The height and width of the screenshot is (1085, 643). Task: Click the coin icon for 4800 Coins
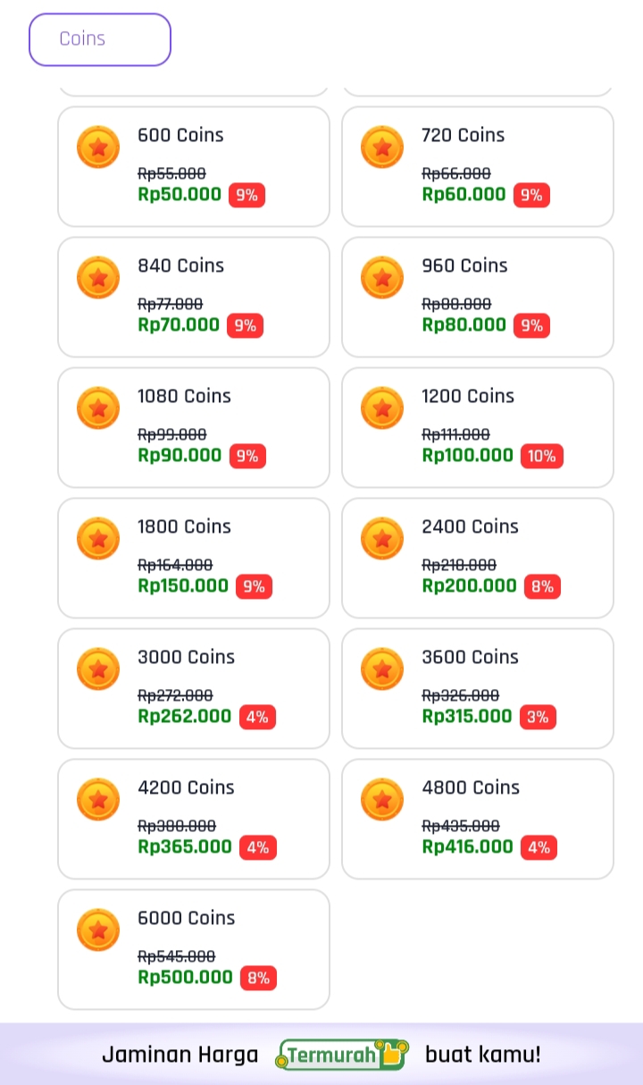[x=382, y=800]
